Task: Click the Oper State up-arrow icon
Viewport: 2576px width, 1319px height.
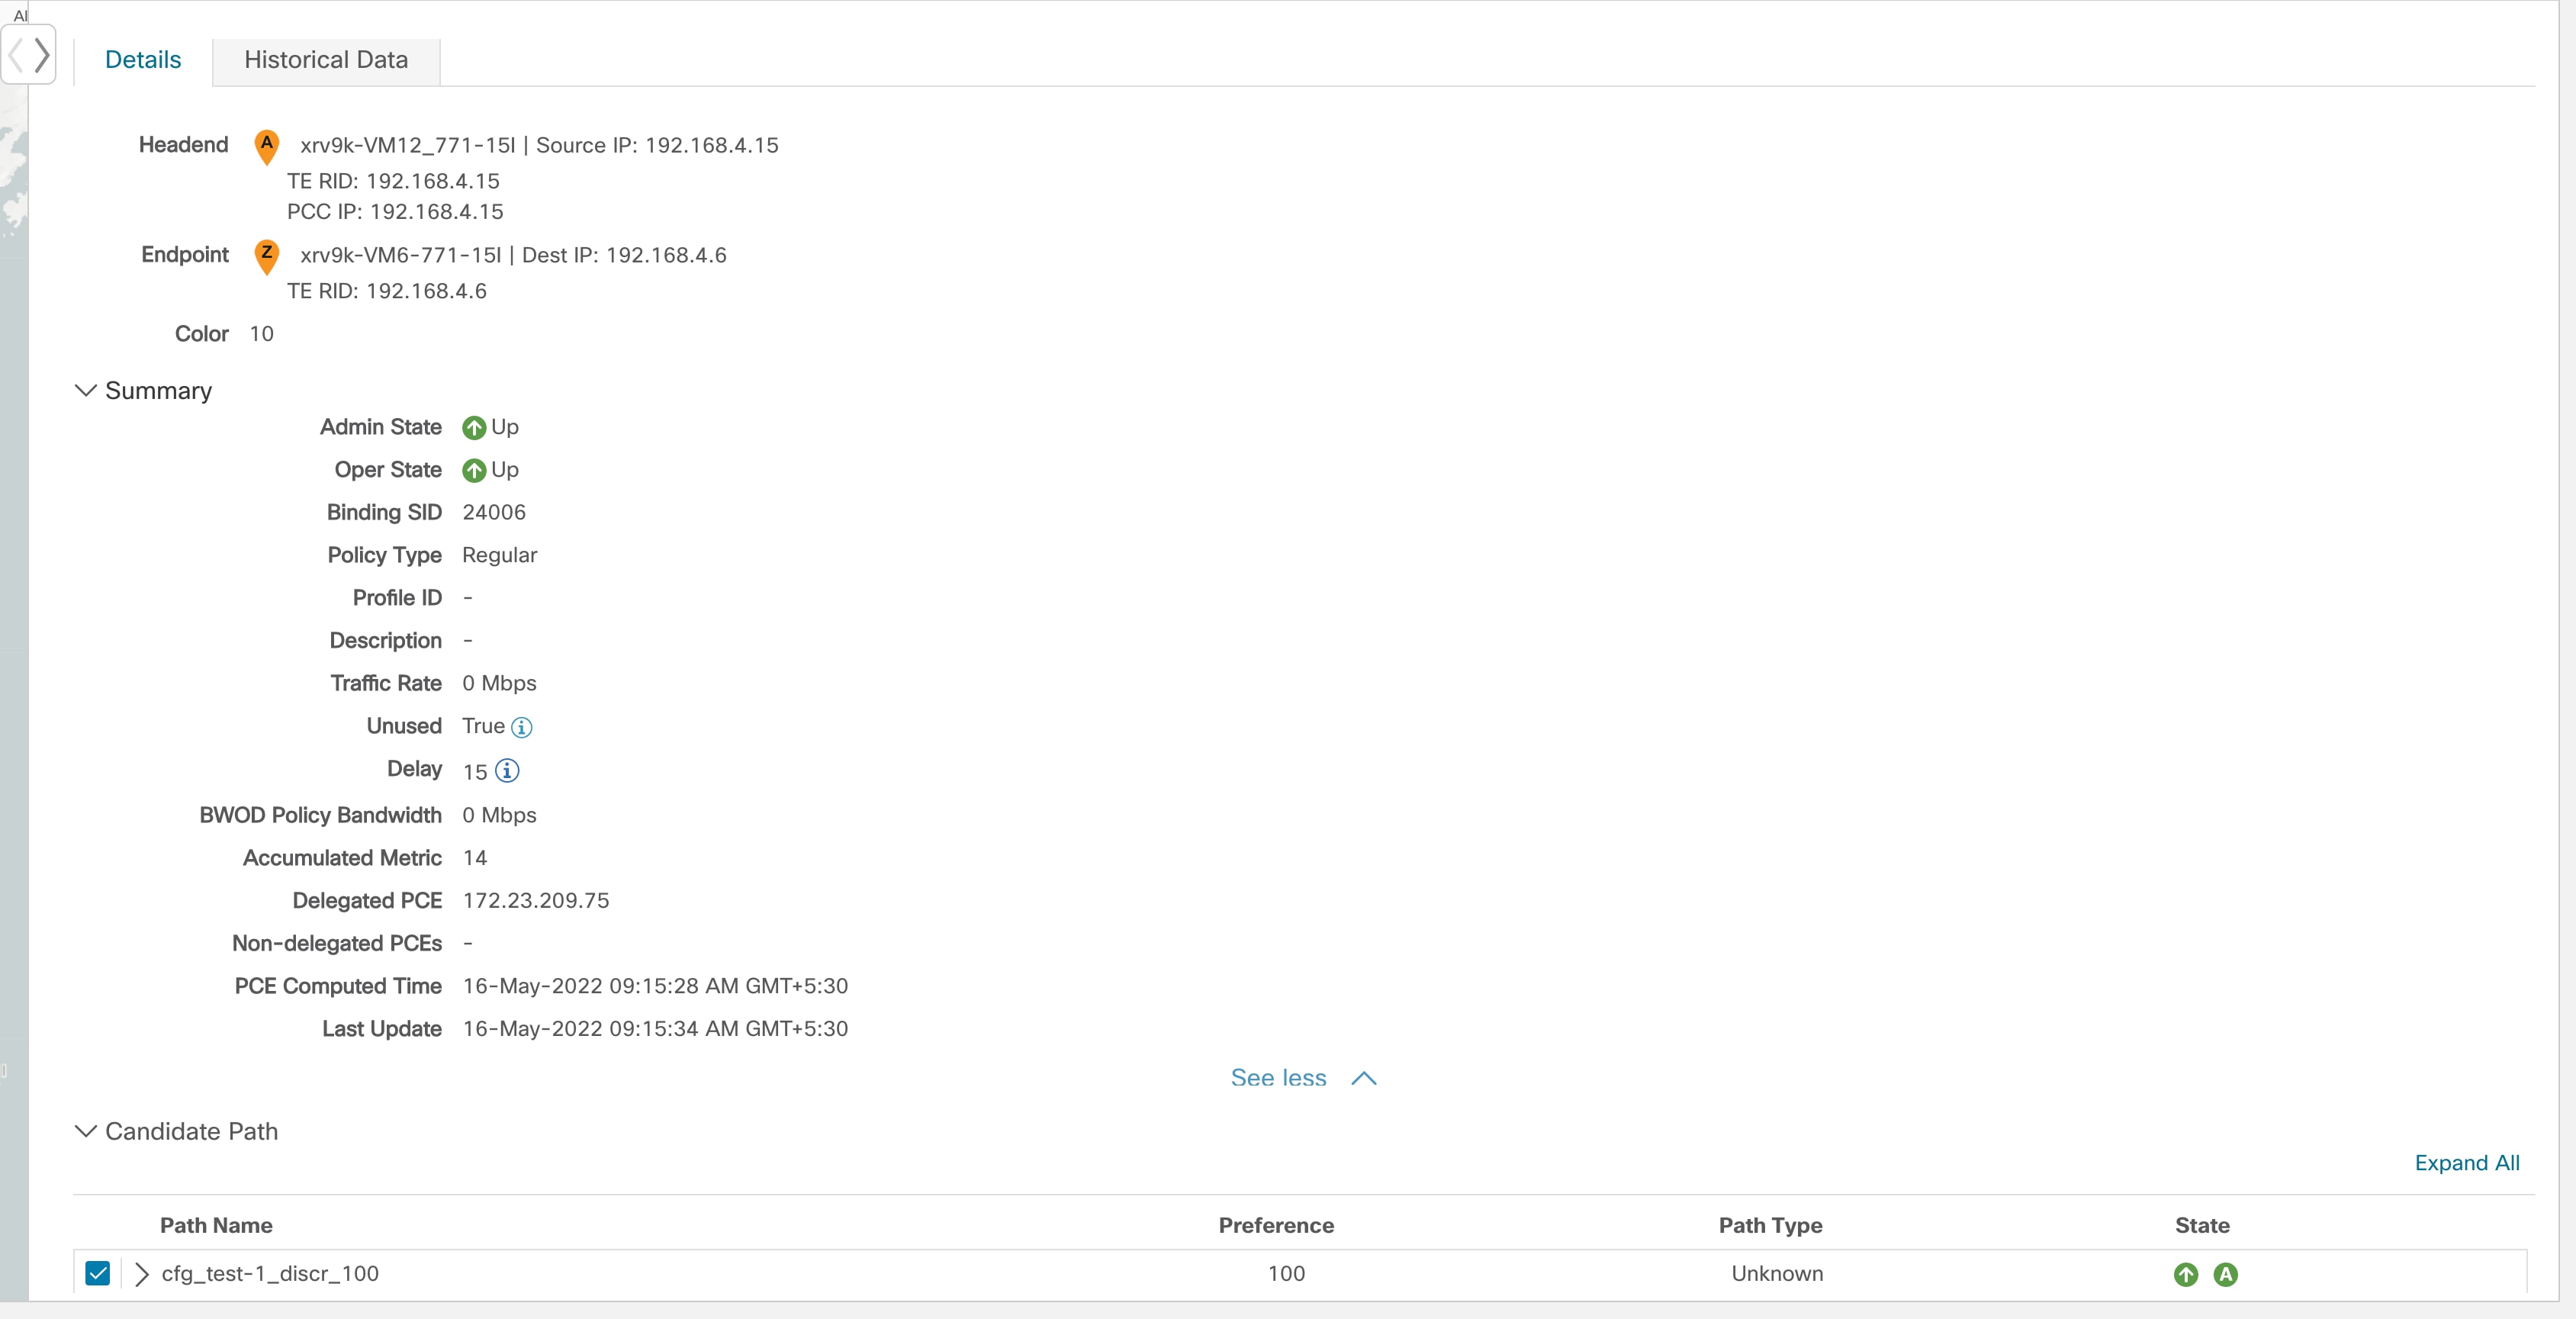Action: 474,470
